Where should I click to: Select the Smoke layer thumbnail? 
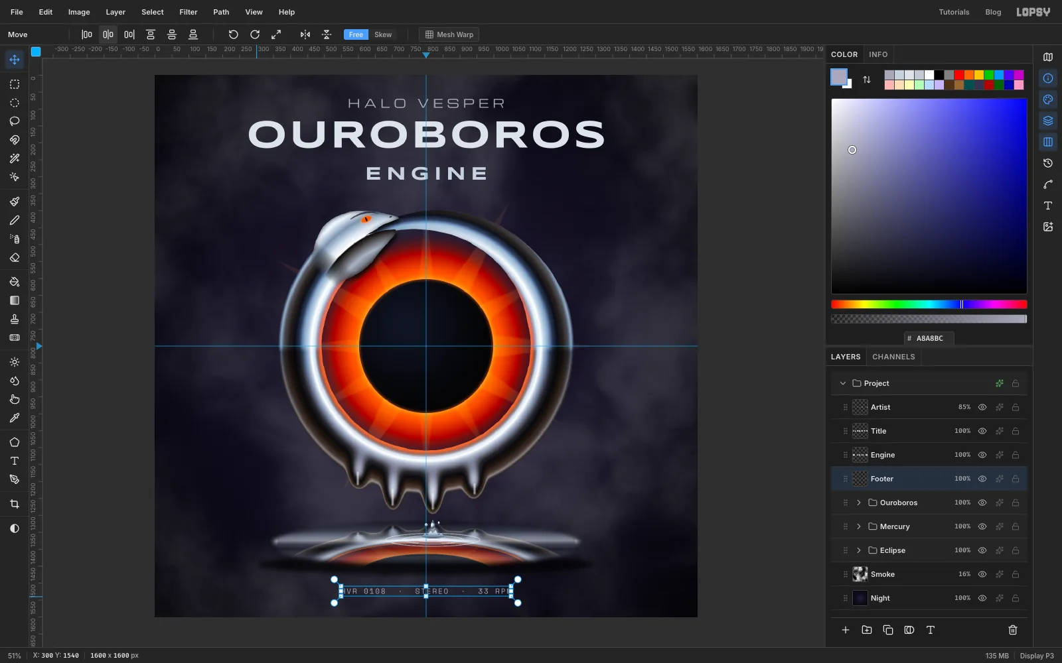click(860, 574)
